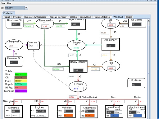Open Transport No Dest tab
Viewport: 159px width, 119px height.
coord(102,17)
